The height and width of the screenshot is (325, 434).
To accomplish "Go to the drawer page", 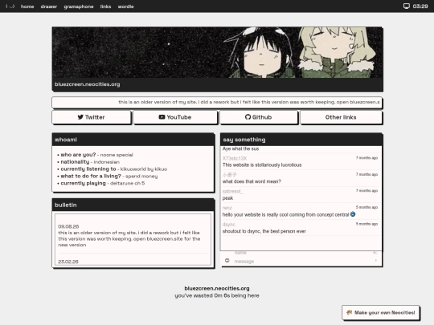I will 49,6.
